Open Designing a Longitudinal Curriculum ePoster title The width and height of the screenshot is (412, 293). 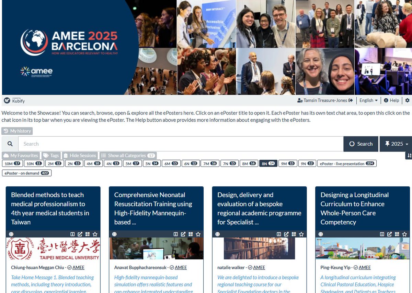[x=355, y=208]
